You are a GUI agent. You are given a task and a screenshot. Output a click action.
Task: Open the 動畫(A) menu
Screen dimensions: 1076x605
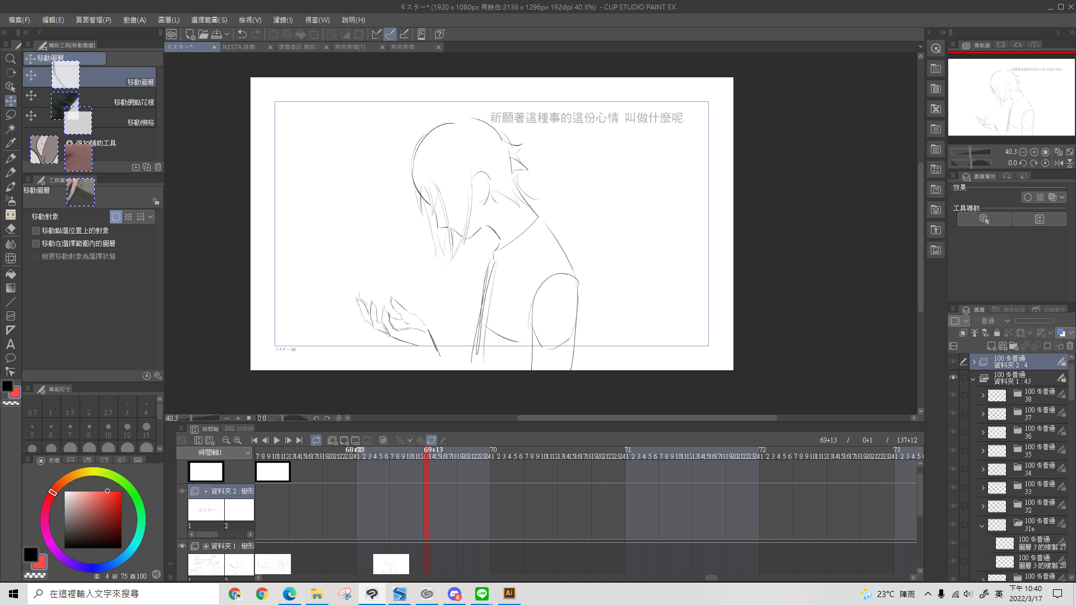pyautogui.click(x=134, y=20)
